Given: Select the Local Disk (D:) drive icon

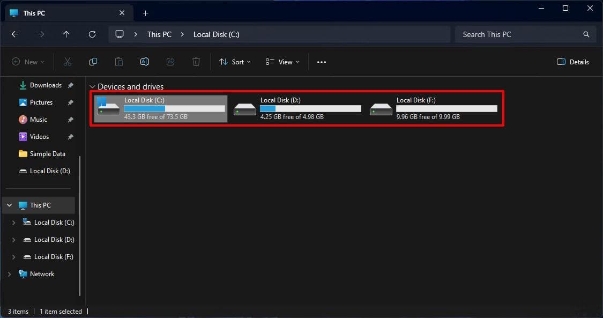Looking at the screenshot, I should pyautogui.click(x=244, y=109).
